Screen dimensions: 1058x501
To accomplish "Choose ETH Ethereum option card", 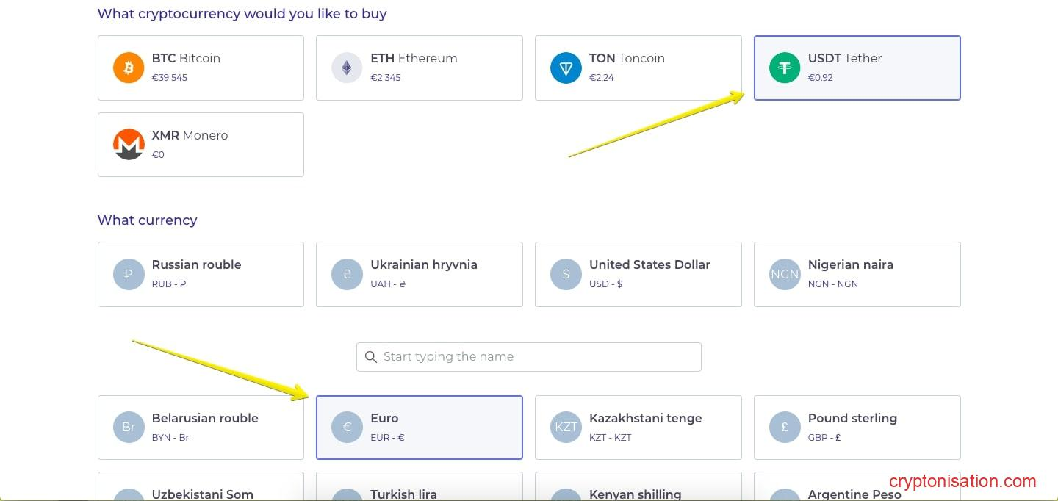I will coord(419,68).
